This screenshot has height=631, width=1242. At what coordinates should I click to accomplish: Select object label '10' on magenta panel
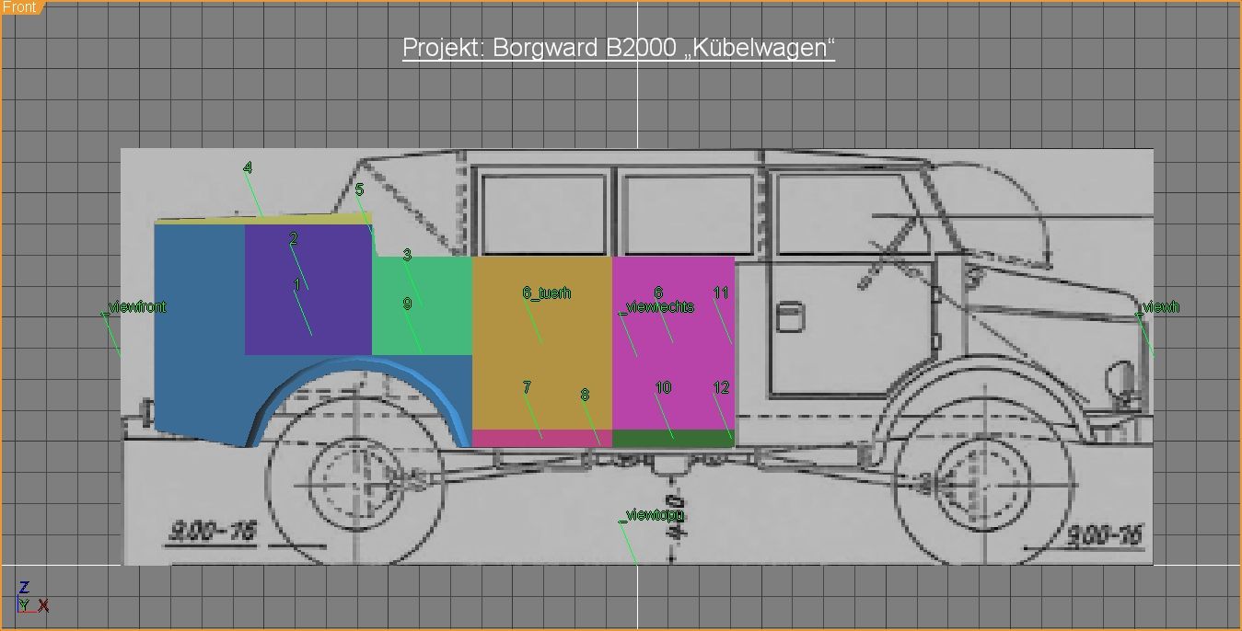tap(663, 387)
